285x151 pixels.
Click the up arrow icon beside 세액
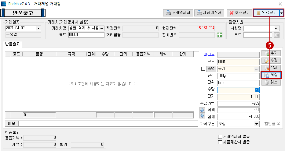[x=202, y=110]
